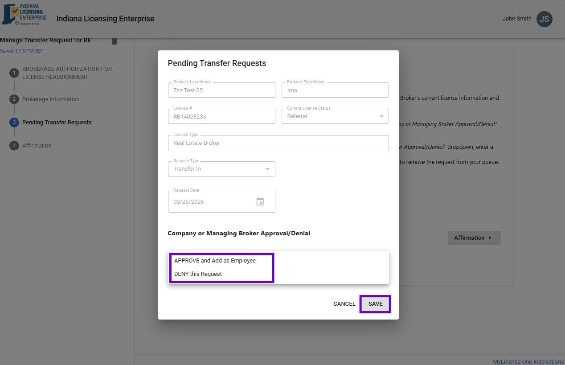
Task: Open calendar picker in Request Date
Action: pos(260,202)
